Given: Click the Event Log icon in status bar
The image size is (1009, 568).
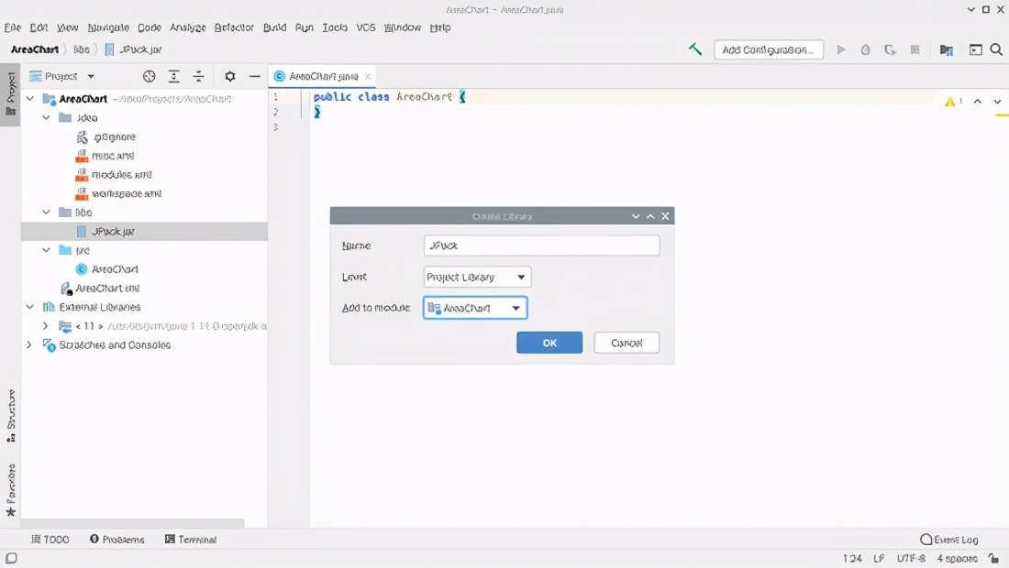Looking at the screenshot, I should point(926,539).
